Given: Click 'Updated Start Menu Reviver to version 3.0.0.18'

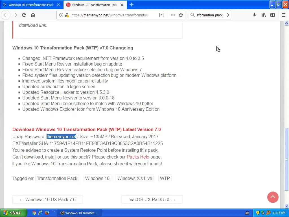Looking at the screenshot, I should pyautogui.click(x=68, y=98).
